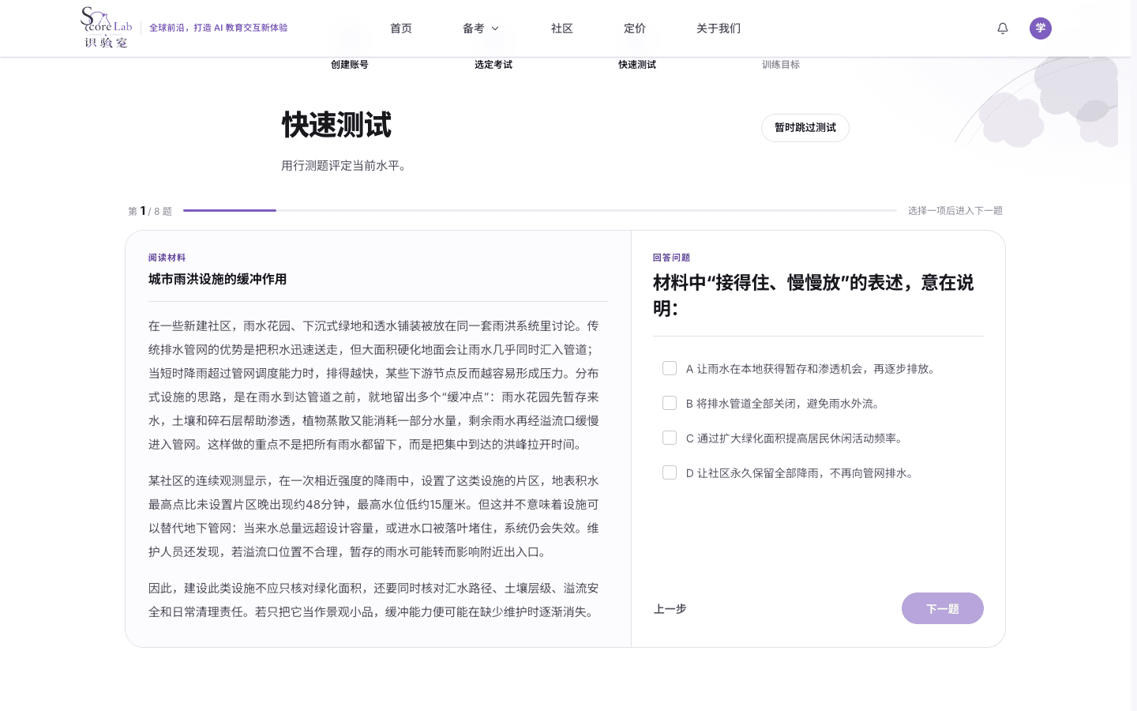
Task: Select the 快速测试 step
Action: click(x=637, y=65)
